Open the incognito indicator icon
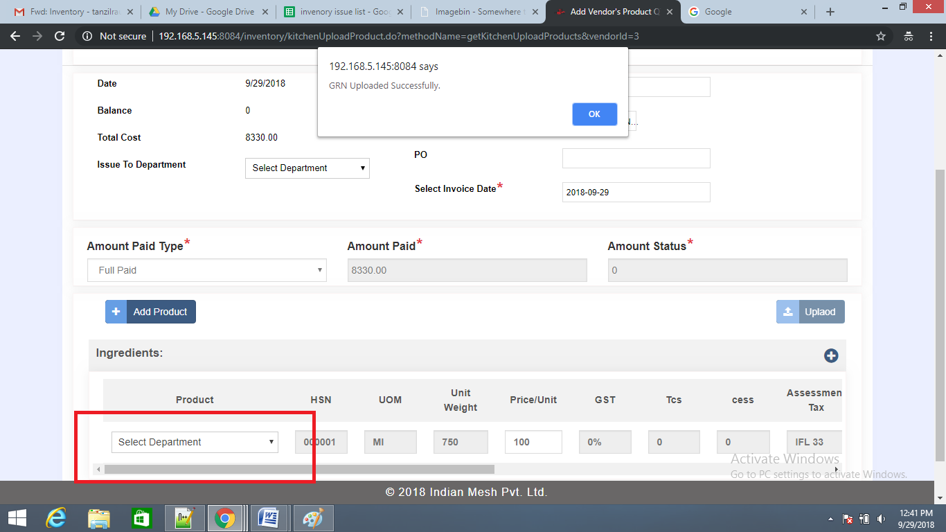Image resolution: width=946 pixels, height=532 pixels. [x=909, y=36]
